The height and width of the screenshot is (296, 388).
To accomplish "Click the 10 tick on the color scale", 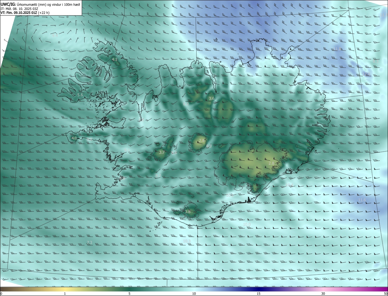I will [x=194, y=294].
